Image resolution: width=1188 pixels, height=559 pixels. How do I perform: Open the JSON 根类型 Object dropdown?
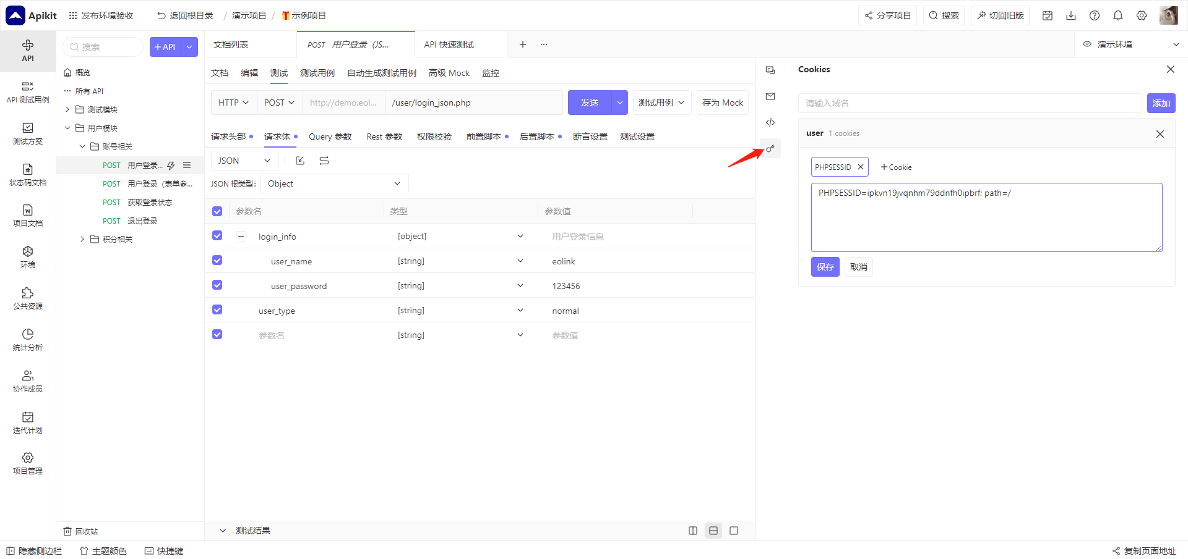click(334, 183)
